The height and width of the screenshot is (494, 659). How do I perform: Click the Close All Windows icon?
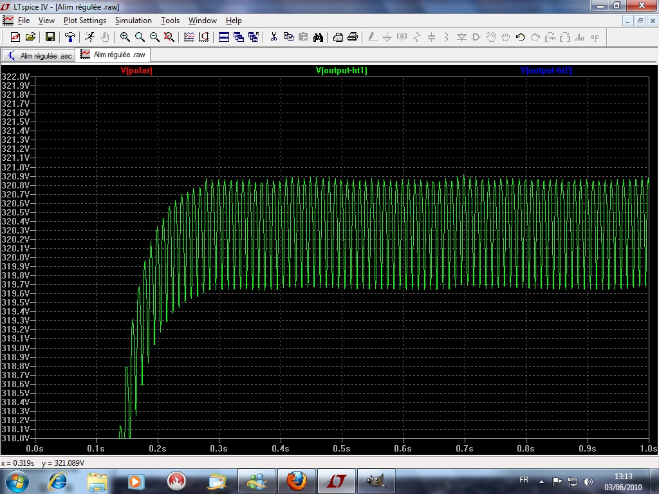coord(254,37)
